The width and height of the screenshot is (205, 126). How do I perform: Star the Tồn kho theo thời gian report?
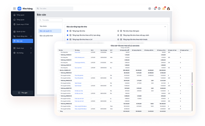coord(118,31)
